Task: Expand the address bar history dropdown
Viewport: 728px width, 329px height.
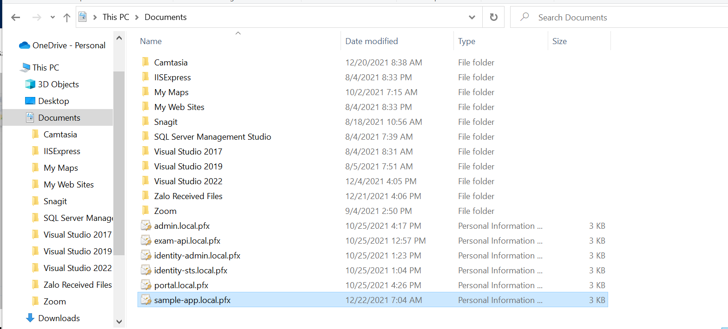Action: click(472, 18)
